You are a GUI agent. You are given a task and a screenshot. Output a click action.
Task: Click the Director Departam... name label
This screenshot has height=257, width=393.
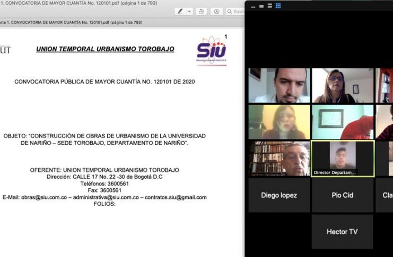335,172
